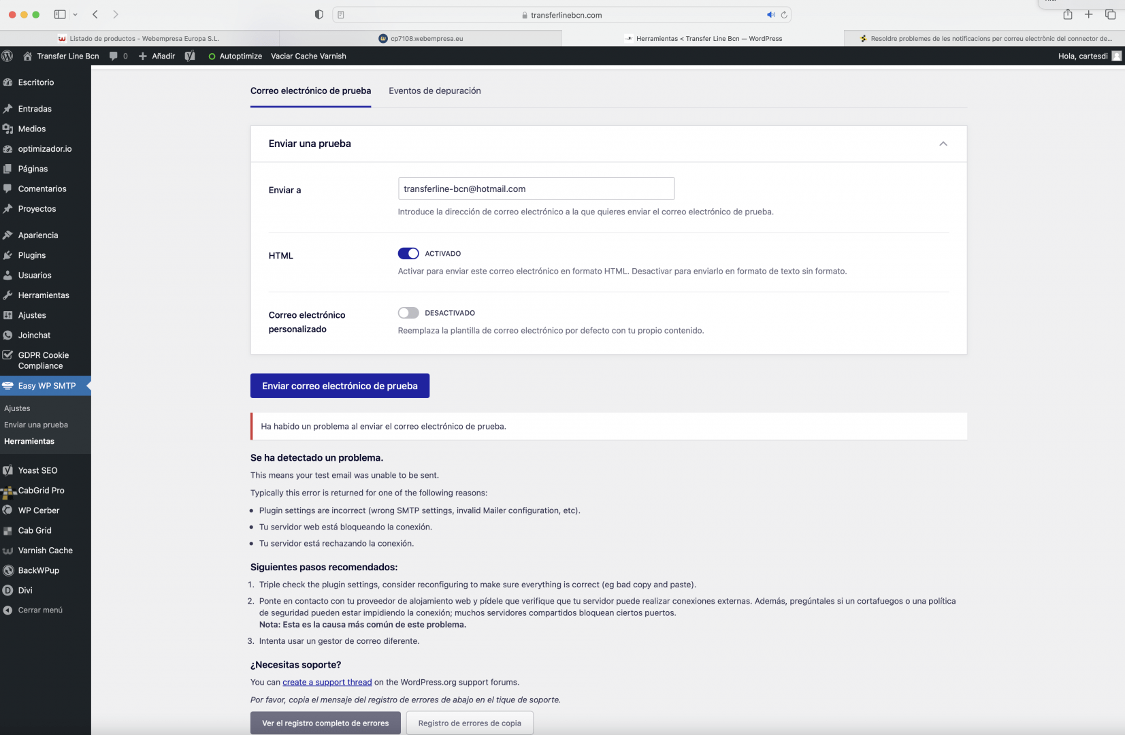Click the Yoast icon in admin bar
The width and height of the screenshot is (1125, 735).
click(190, 56)
